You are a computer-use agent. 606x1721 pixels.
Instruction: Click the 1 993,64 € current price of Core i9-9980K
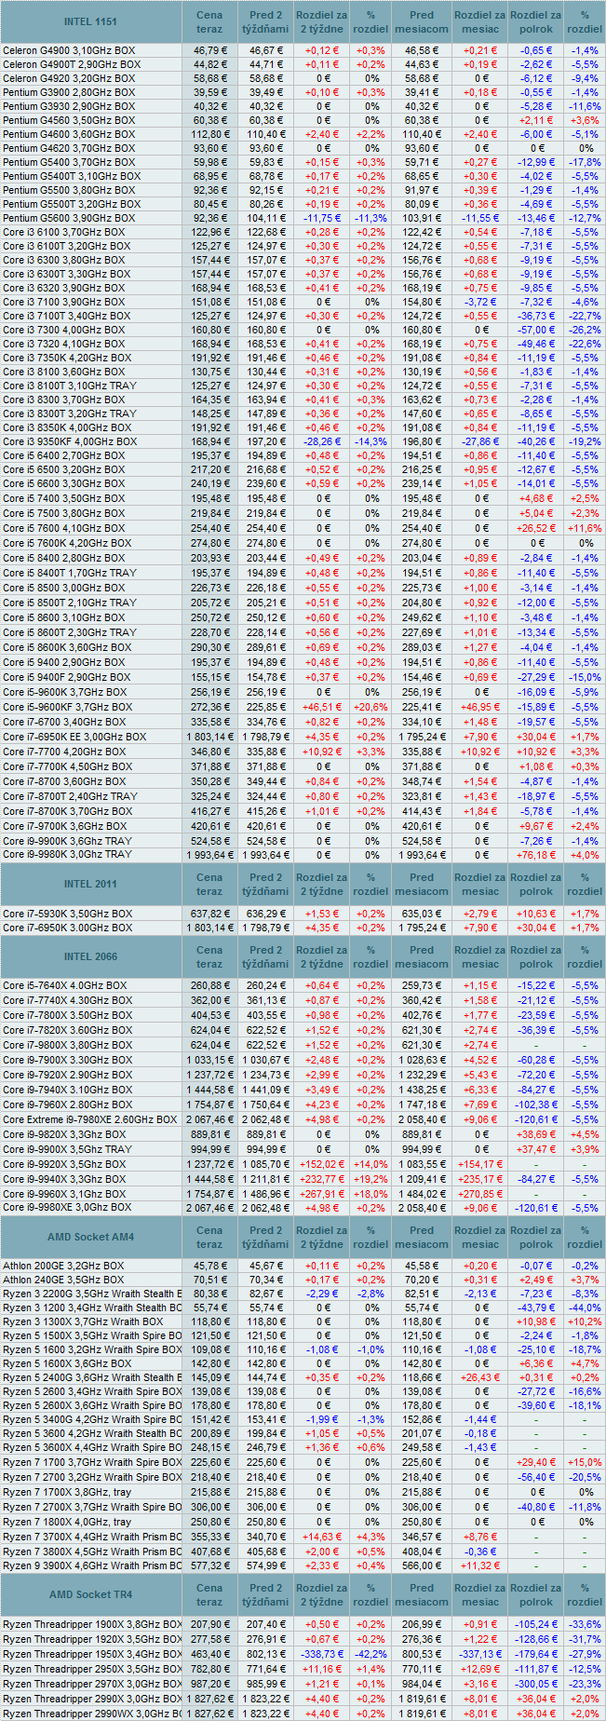[x=209, y=854]
